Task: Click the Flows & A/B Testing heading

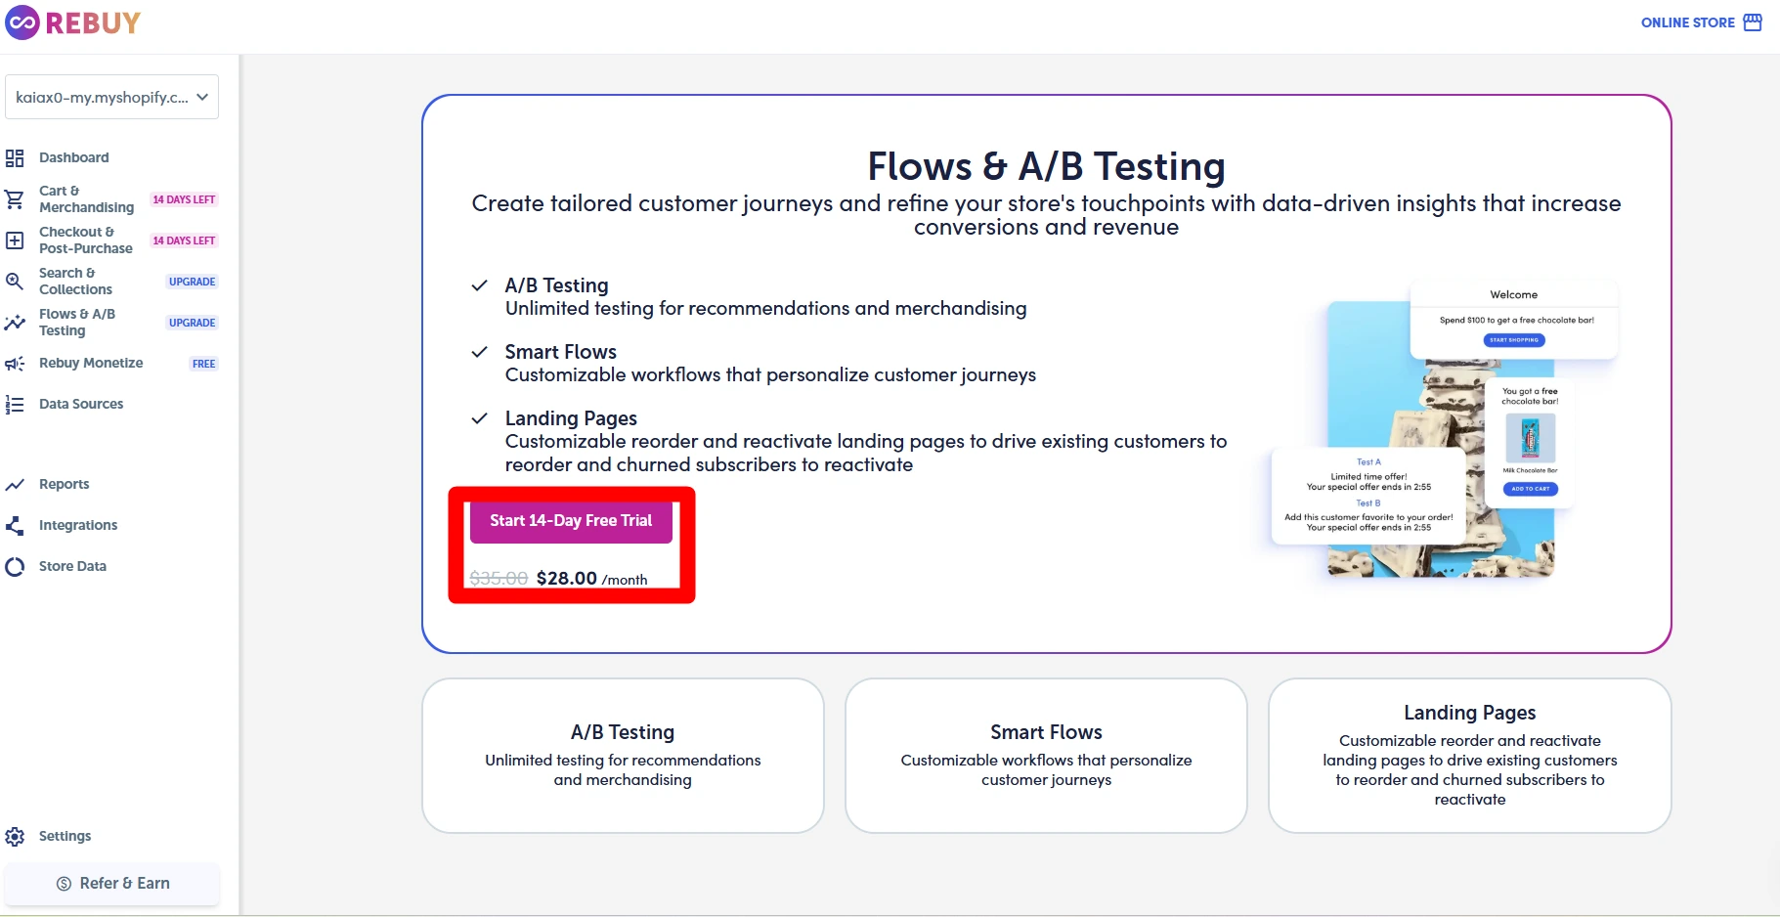Action: 1046,166
